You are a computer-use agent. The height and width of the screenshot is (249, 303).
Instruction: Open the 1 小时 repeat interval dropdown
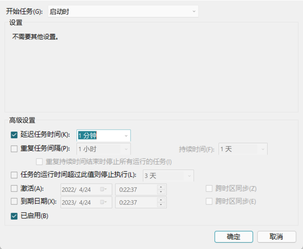[x=104, y=149]
